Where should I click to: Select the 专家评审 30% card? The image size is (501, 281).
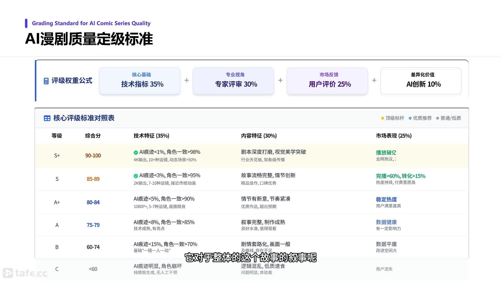click(x=233, y=81)
